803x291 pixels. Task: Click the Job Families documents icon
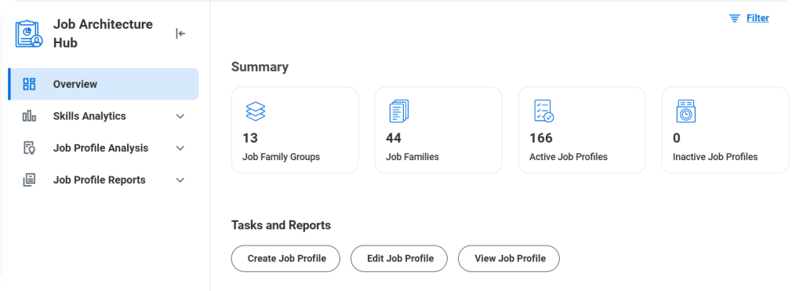pos(399,111)
